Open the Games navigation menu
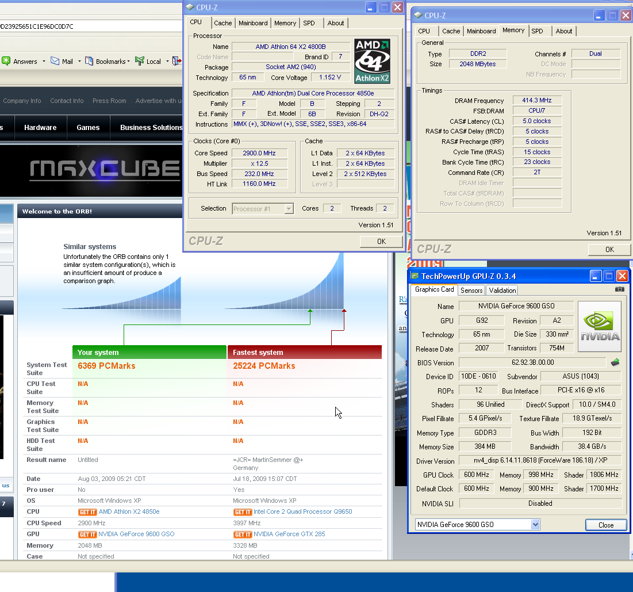 click(88, 127)
